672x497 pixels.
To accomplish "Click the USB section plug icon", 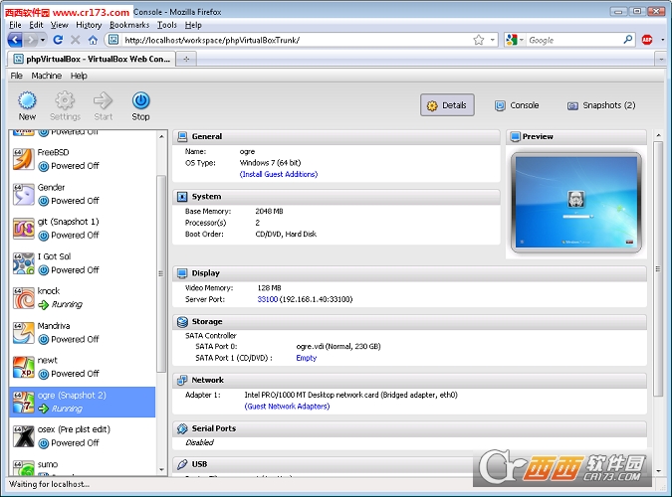I will pyautogui.click(x=182, y=464).
